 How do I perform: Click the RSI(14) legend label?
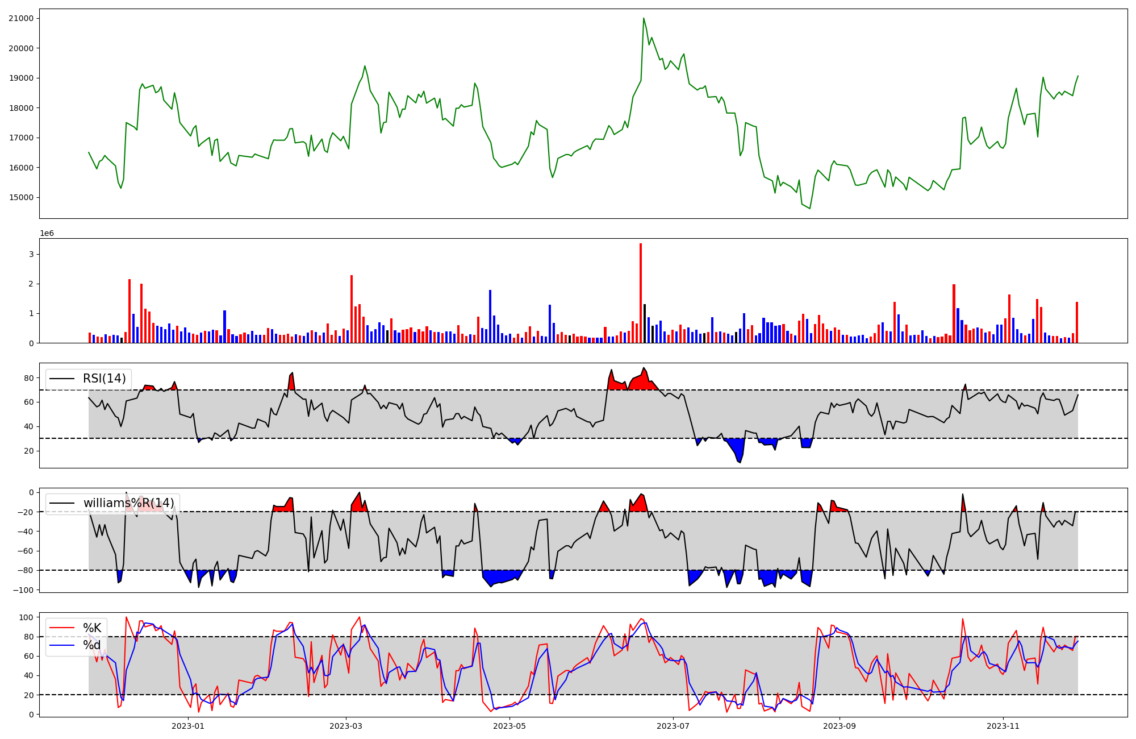(x=105, y=379)
